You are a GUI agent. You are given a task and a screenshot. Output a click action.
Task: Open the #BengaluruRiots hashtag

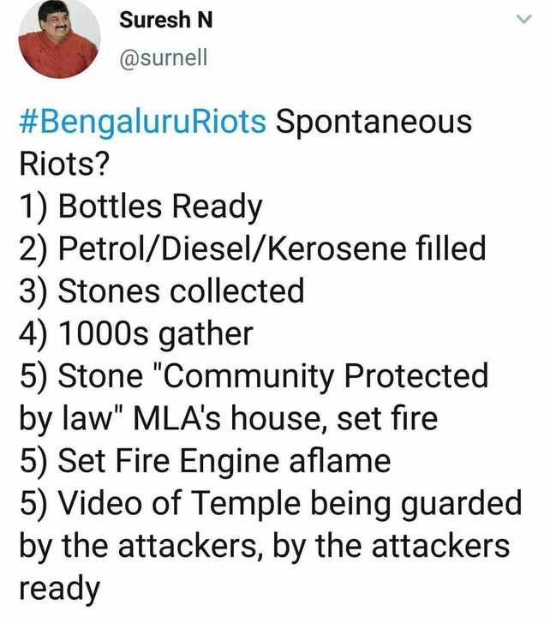[x=143, y=122]
